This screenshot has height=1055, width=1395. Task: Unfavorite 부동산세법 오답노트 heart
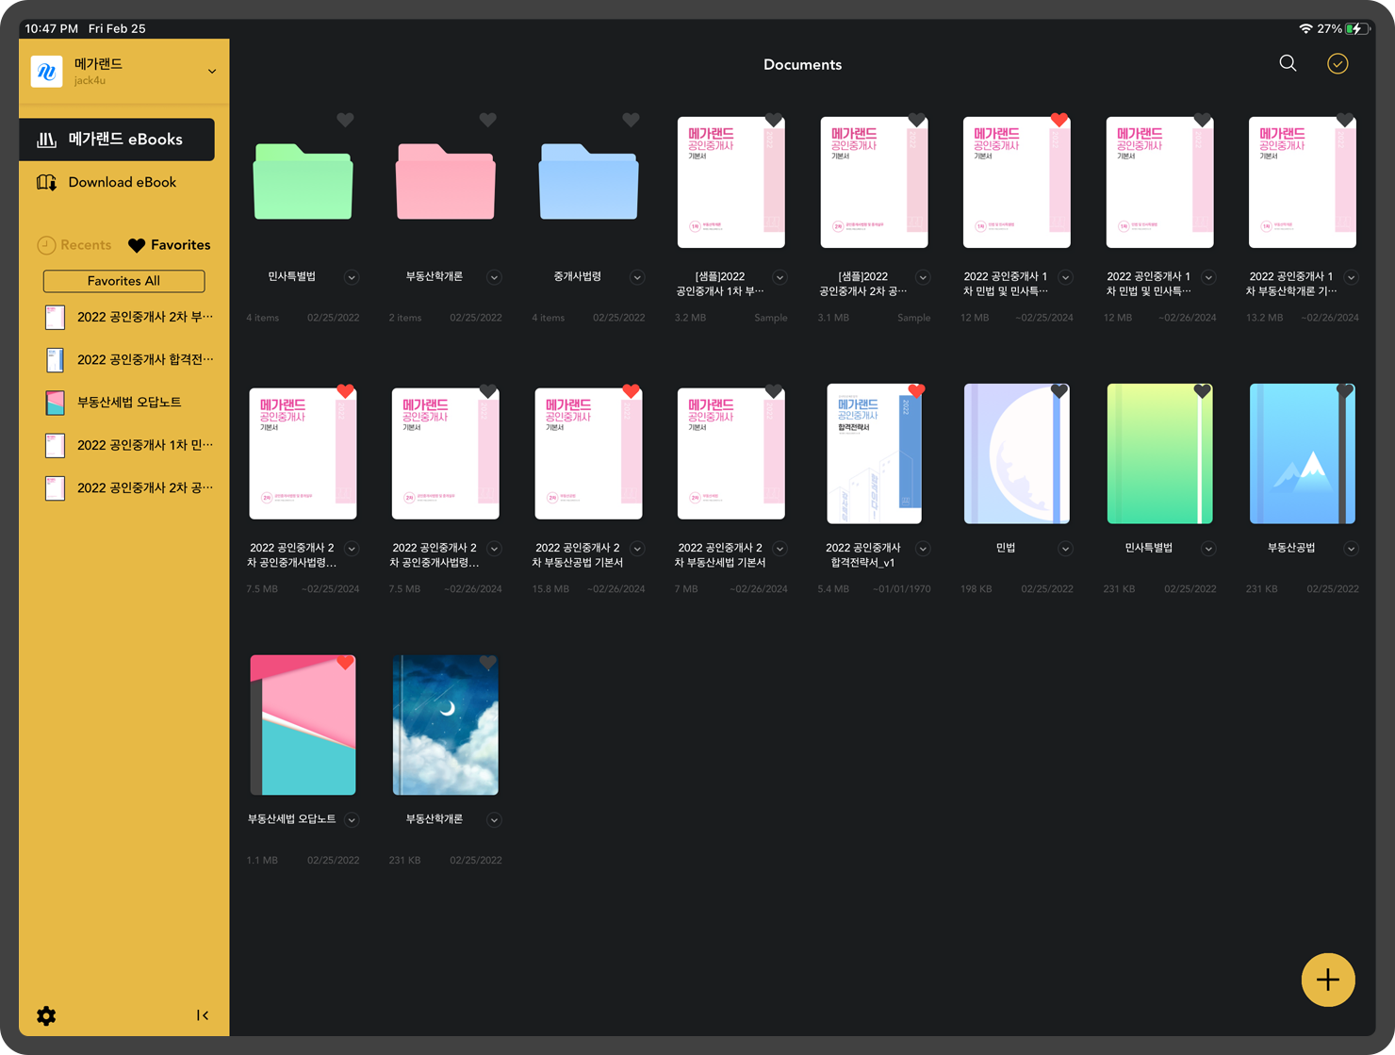coord(345,663)
